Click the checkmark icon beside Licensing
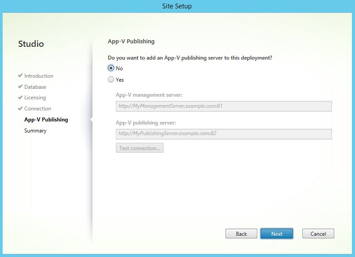 [x=20, y=98]
